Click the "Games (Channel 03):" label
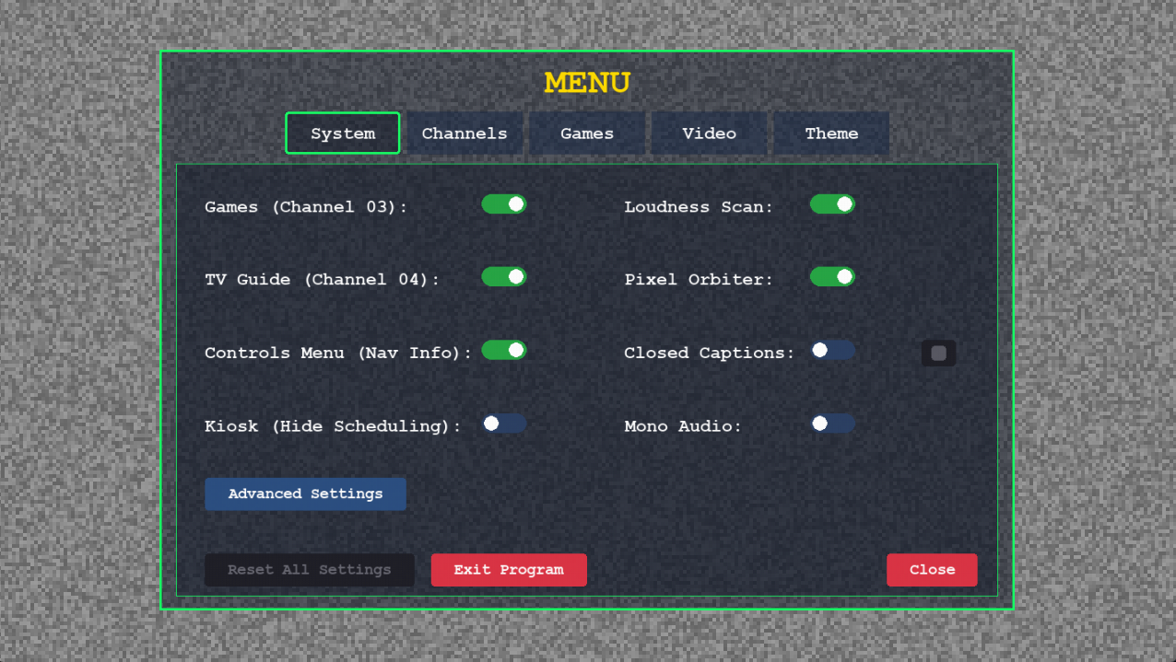 (306, 207)
